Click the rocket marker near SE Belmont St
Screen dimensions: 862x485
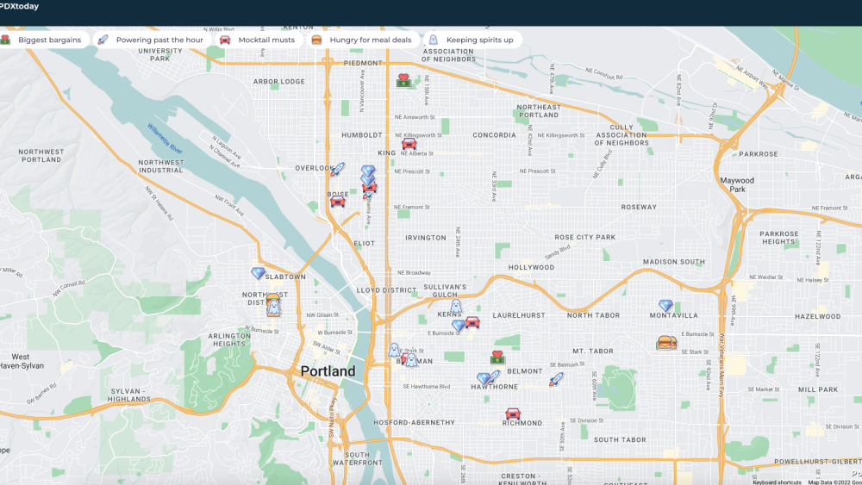556,379
